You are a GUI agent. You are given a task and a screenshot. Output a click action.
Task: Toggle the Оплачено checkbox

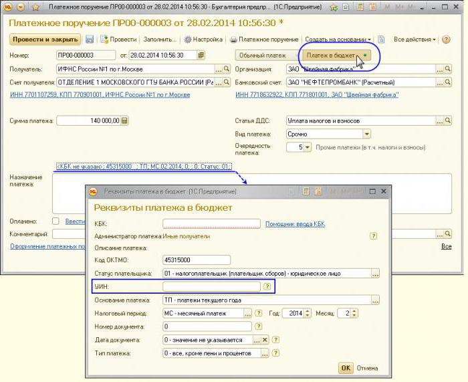pyautogui.click(x=55, y=221)
